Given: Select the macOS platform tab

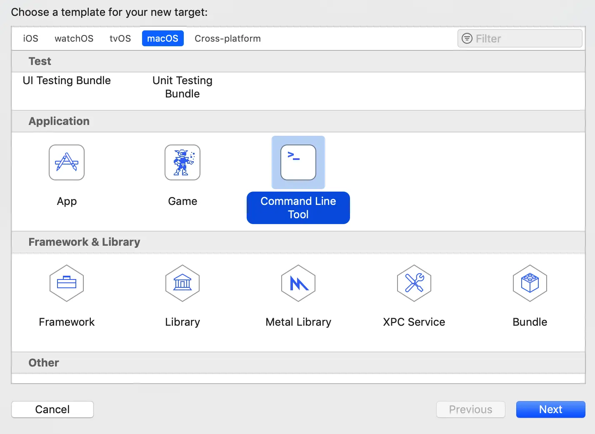Looking at the screenshot, I should click(163, 38).
